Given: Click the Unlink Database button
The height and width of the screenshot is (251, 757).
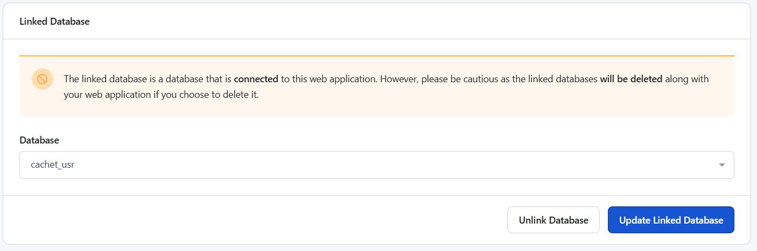Looking at the screenshot, I should (x=553, y=220).
